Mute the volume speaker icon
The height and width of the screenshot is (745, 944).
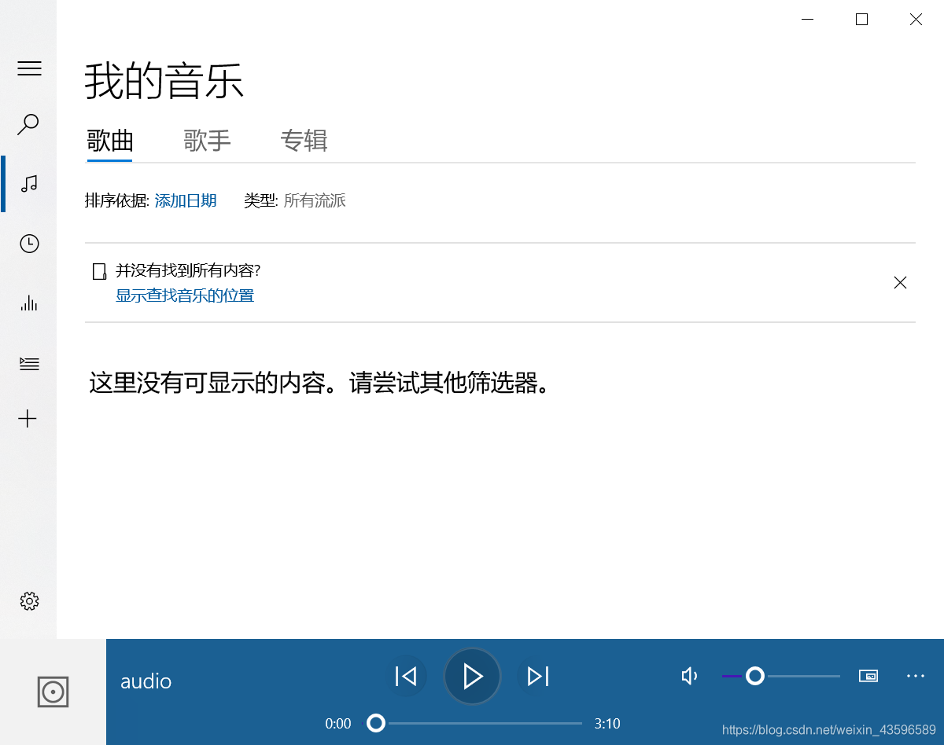point(689,676)
